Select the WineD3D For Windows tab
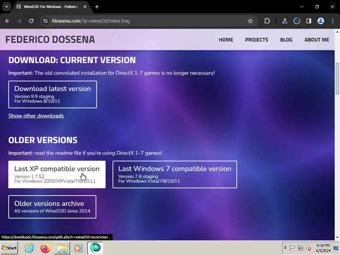Viewport: 340px width, 255px height. click(x=51, y=7)
